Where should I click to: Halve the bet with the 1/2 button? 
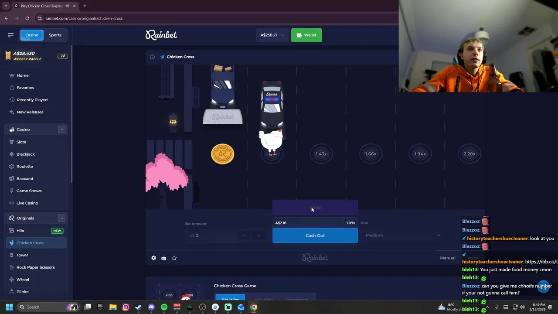244,235
